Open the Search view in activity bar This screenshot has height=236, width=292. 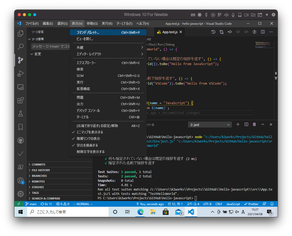pyautogui.click(x=20, y=47)
